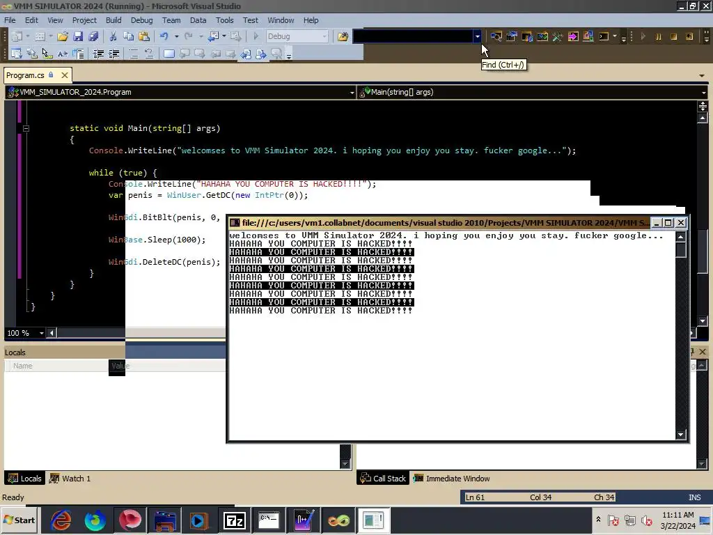Click the Restart debugging icon
The image size is (713, 535).
(689, 36)
